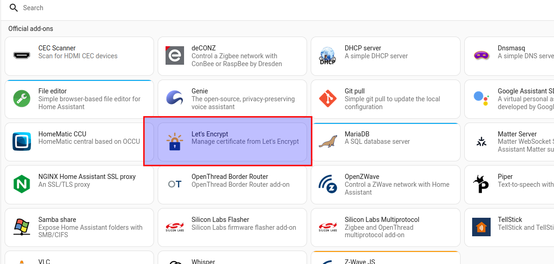This screenshot has width=554, height=264.
Task: Open the OpenThread Border Router add-on
Action: pos(232,184)
